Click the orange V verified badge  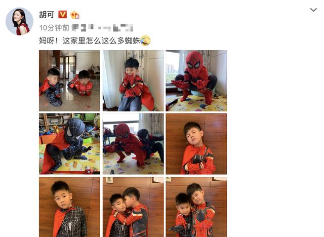63,15
